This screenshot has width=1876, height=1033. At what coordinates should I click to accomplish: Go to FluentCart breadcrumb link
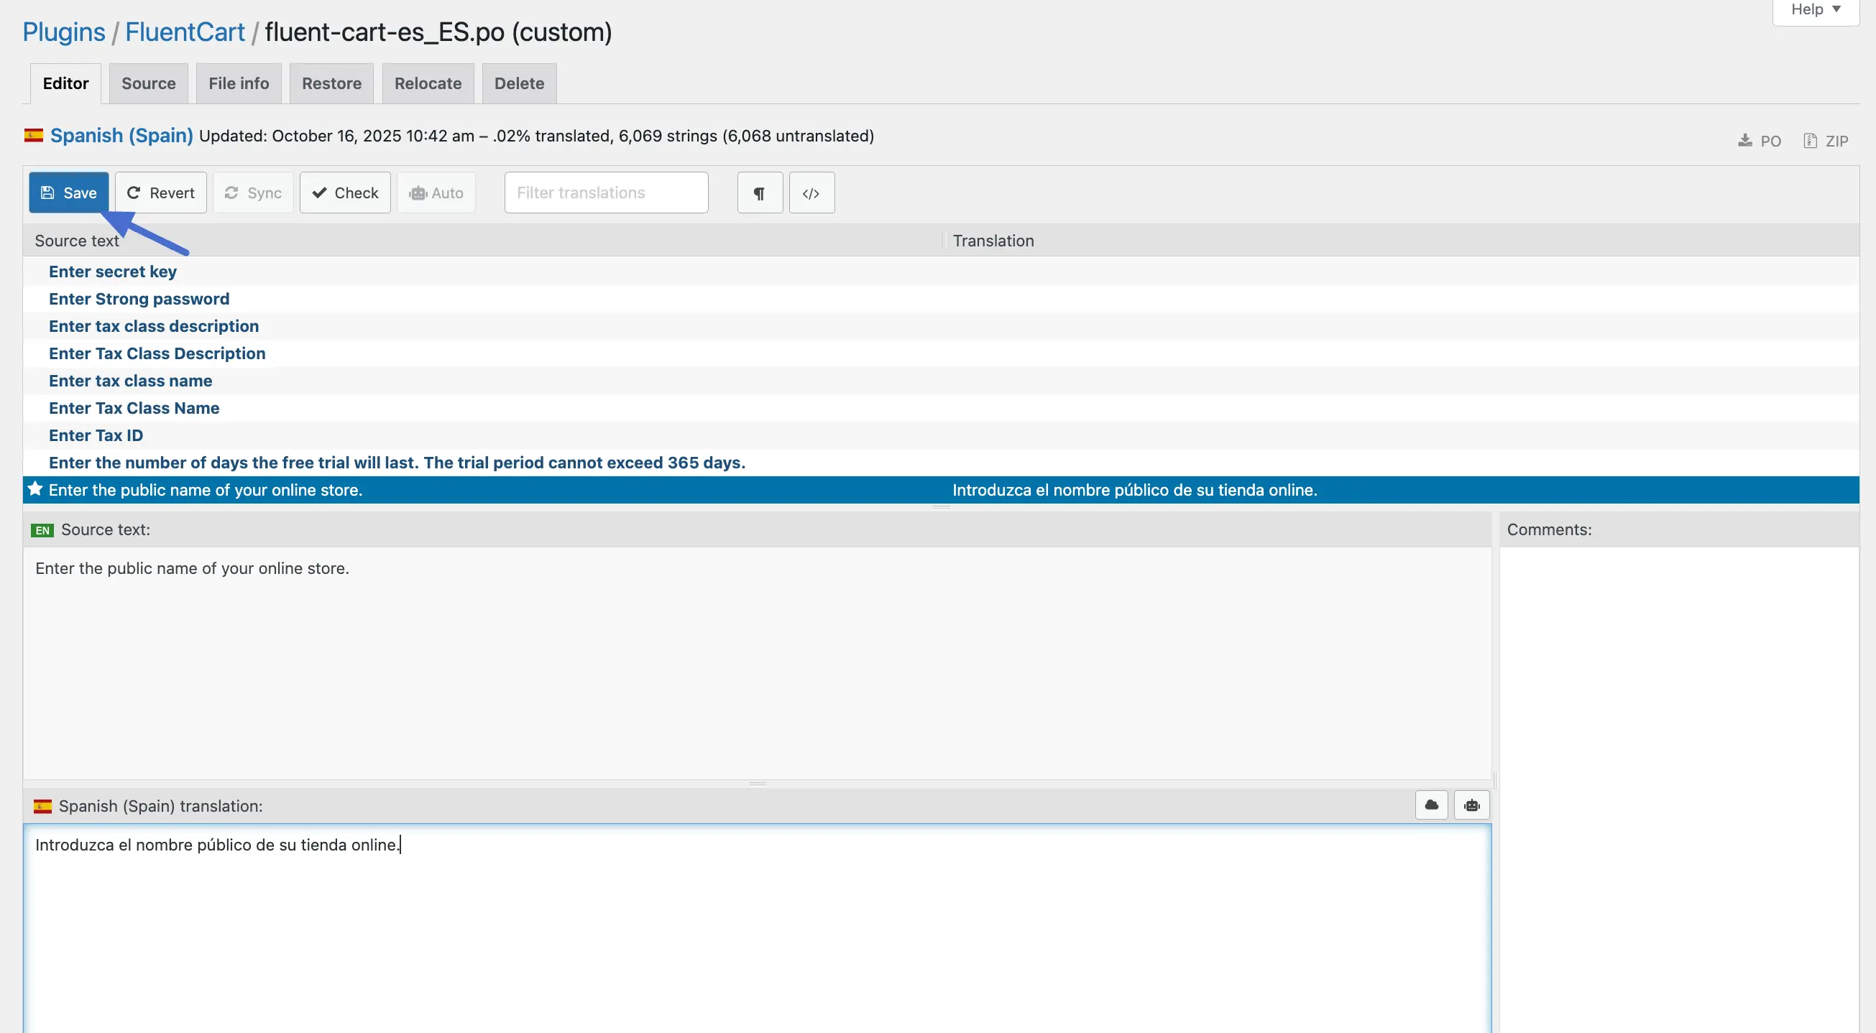pyautogui.click(x=185, y=32)
